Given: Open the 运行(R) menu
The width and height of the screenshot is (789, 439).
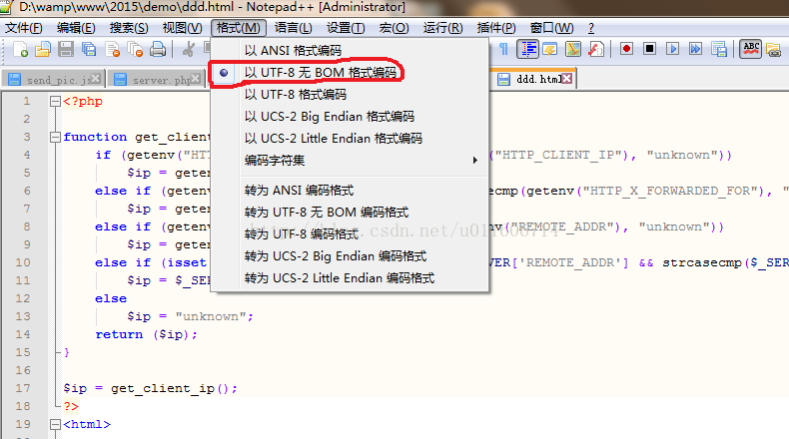Looking at the screenshot, I should pos(442,28).
